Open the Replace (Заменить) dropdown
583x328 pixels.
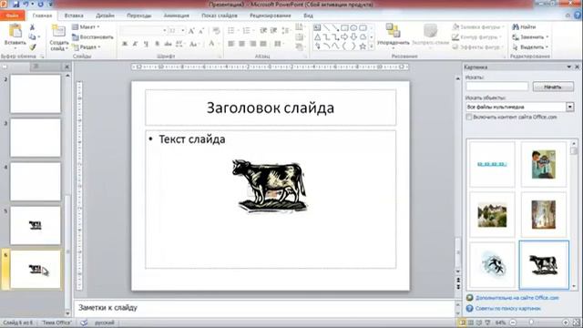pos(530,37)
